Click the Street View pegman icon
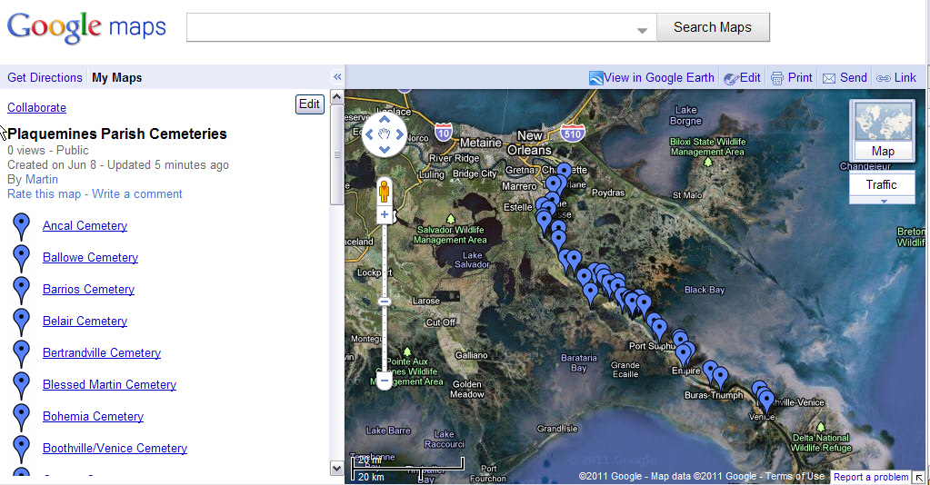This screenshot has width=930, height=485. (x=385, y=191)
